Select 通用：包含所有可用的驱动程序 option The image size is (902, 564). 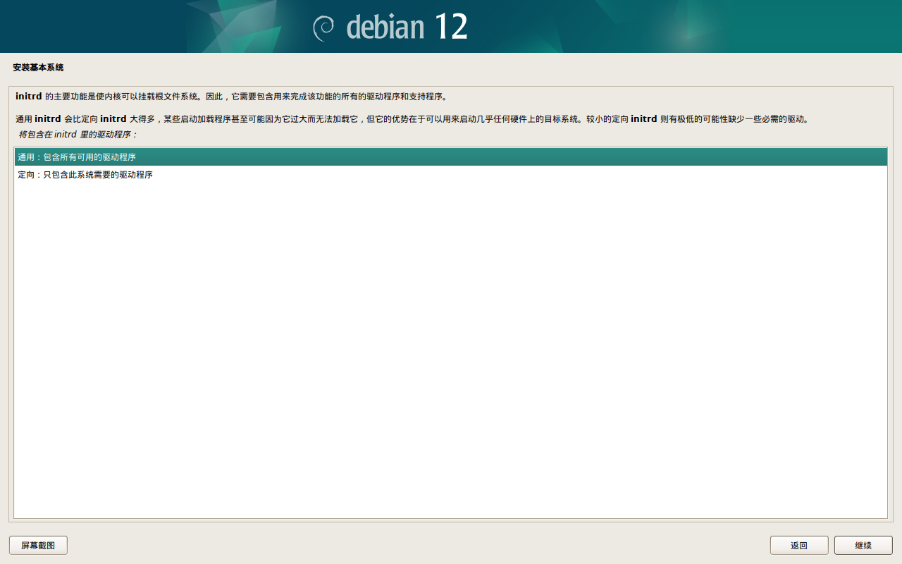[x=450, y=157]
